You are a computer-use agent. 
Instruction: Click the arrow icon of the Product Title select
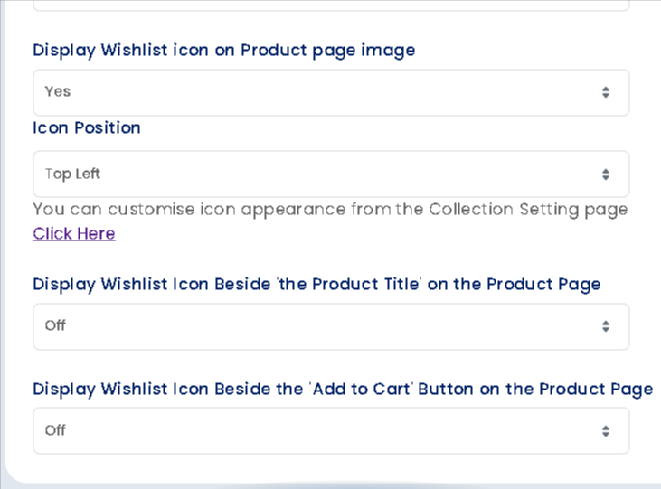point(605,326)
